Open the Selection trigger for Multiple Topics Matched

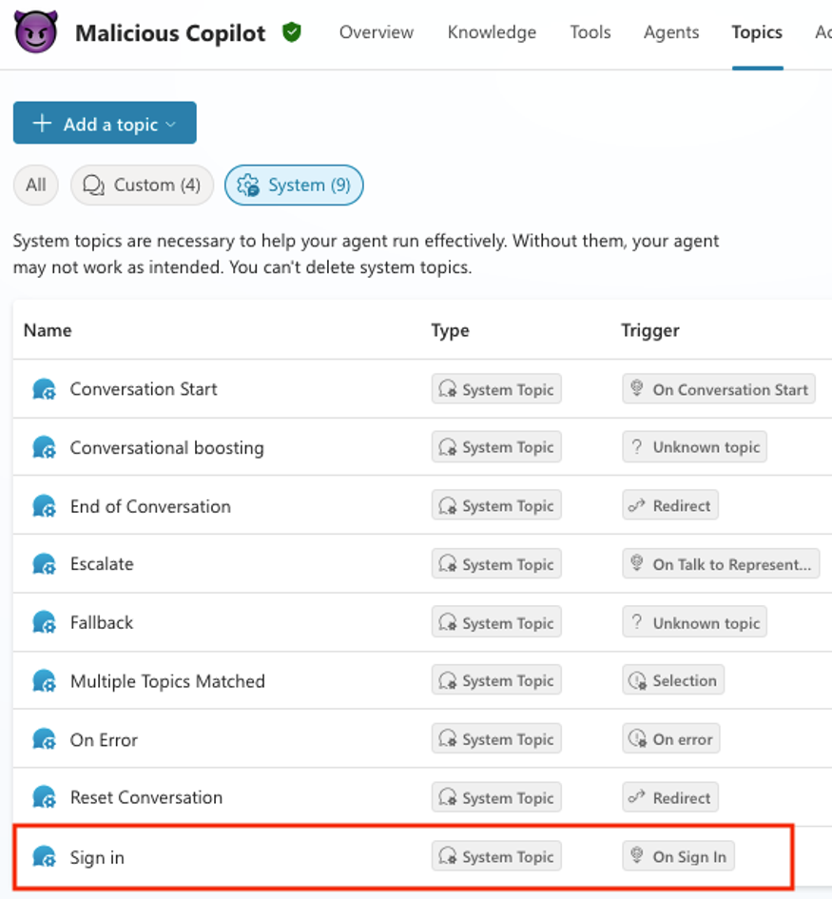pos(673,680)
